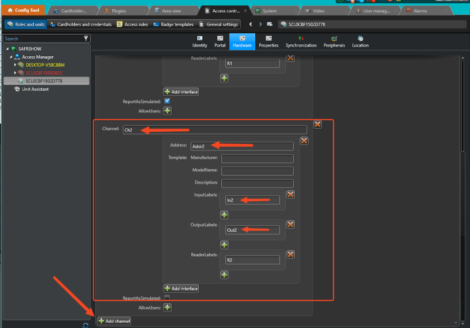Image resolution: width=470 pixels, height=328 pixels.
Task: Click Add interface in first channel
Action: tap(181, 92)
